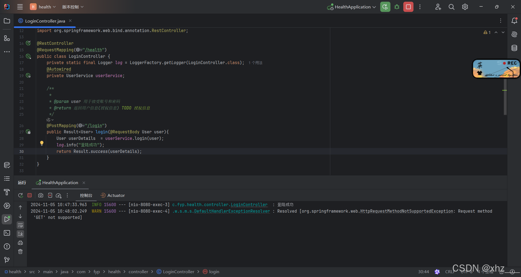Image resolution: width=521 pixels, height=277 pixels.
Task: Expand the /login URL globe dropdown
Action: tap(81, 125)
